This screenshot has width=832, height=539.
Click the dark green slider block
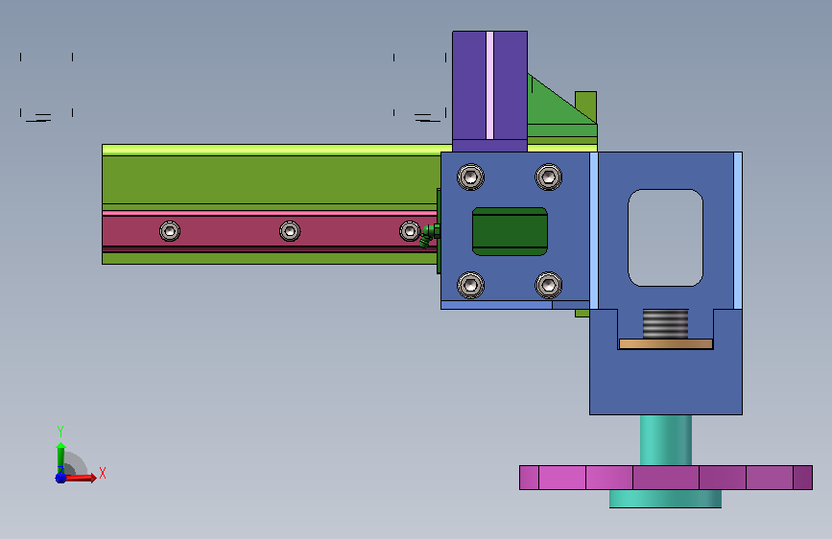510,231
